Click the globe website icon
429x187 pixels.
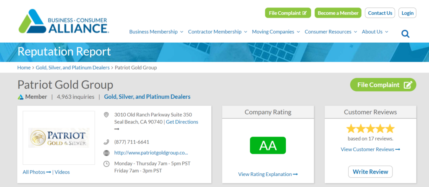[x=106, y=153]
